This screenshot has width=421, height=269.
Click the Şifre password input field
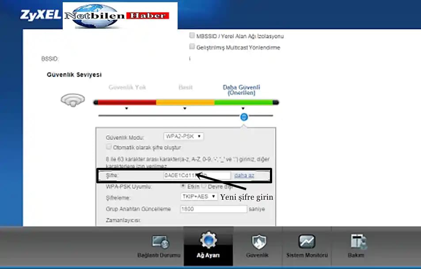197,175
